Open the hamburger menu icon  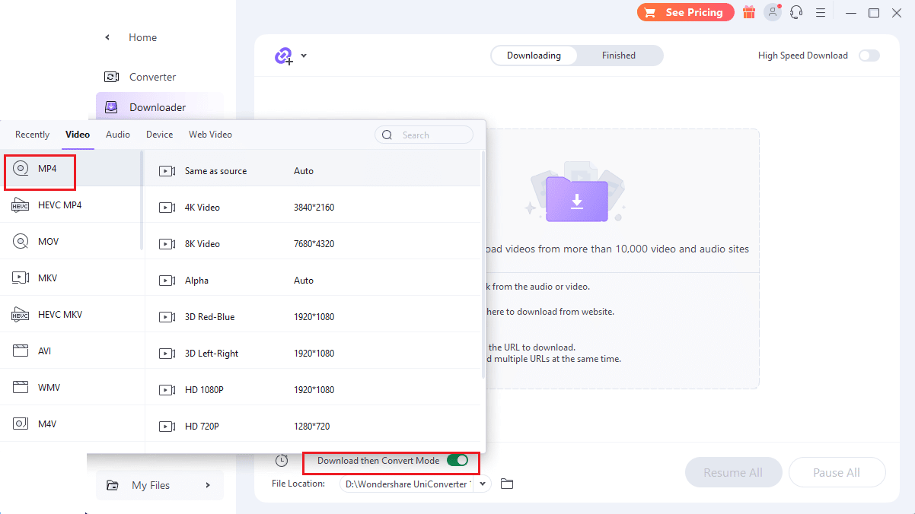(821, 13)
